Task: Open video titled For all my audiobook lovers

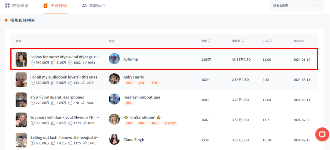Action: [x=66, y=77]
